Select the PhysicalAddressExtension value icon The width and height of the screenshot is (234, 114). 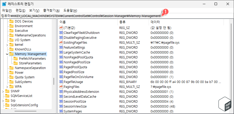(61, 92)
